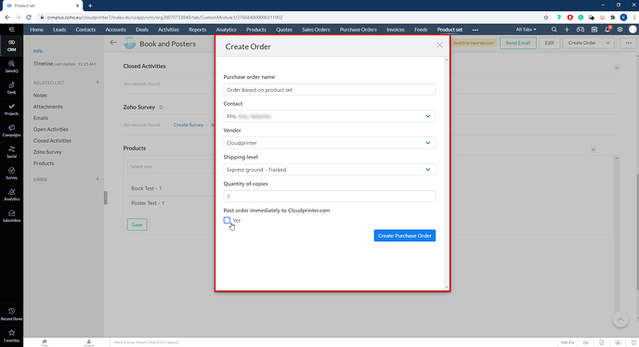Add a link with the LINKS plus icon

click(98, 179)
